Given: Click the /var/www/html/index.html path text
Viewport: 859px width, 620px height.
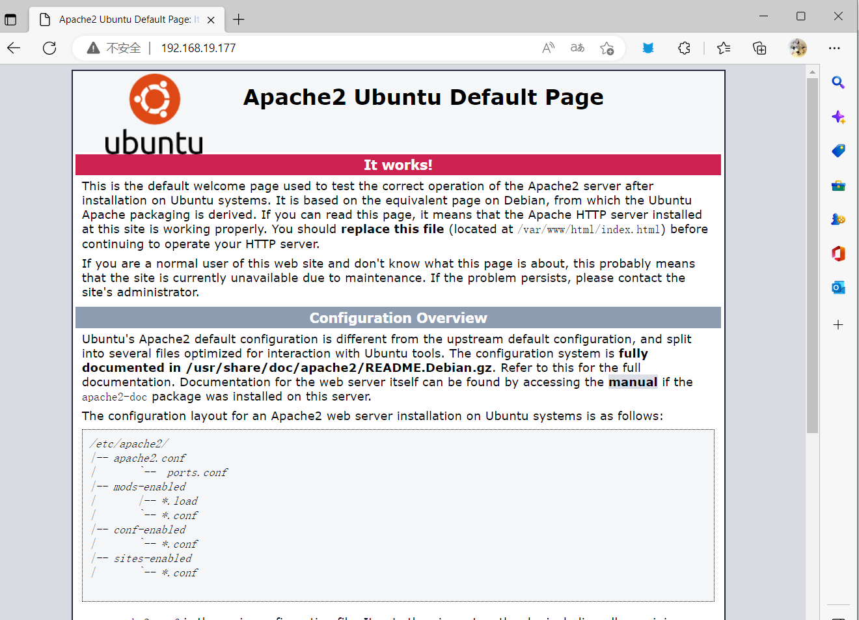Looking at the screenshot, I should pos(589,230).
